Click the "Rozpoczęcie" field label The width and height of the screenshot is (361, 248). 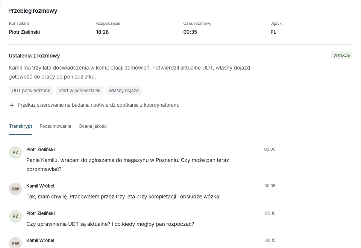tap(108, 23)
